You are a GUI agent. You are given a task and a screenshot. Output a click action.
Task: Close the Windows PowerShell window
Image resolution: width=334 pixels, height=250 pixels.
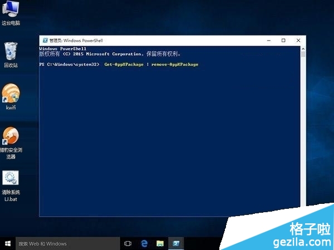298,41
